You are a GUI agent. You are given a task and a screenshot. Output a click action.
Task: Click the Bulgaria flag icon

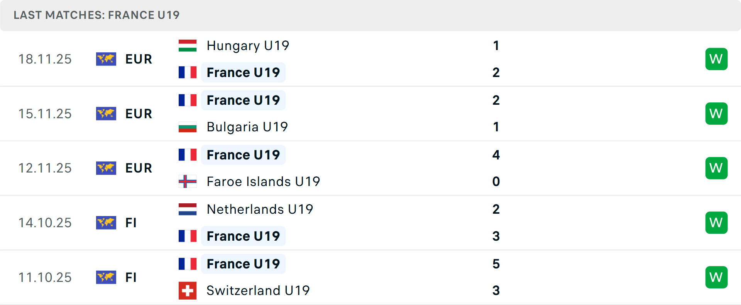click(x=188, y=127)
